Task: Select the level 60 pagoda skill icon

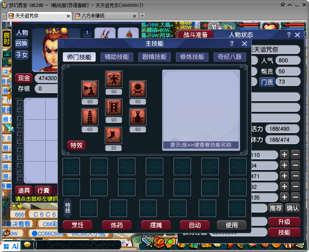Action: point(90,117)
